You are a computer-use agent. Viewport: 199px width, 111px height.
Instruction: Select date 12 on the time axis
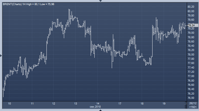54,104
